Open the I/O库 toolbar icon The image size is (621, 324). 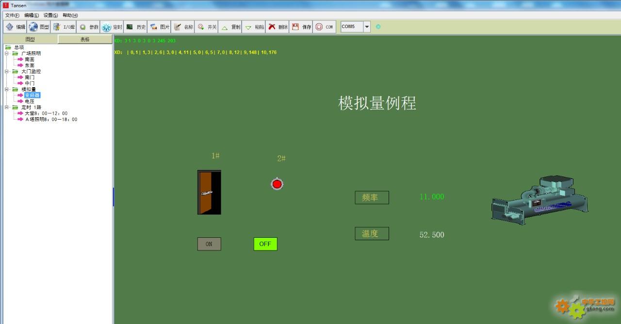pos(57,27)
